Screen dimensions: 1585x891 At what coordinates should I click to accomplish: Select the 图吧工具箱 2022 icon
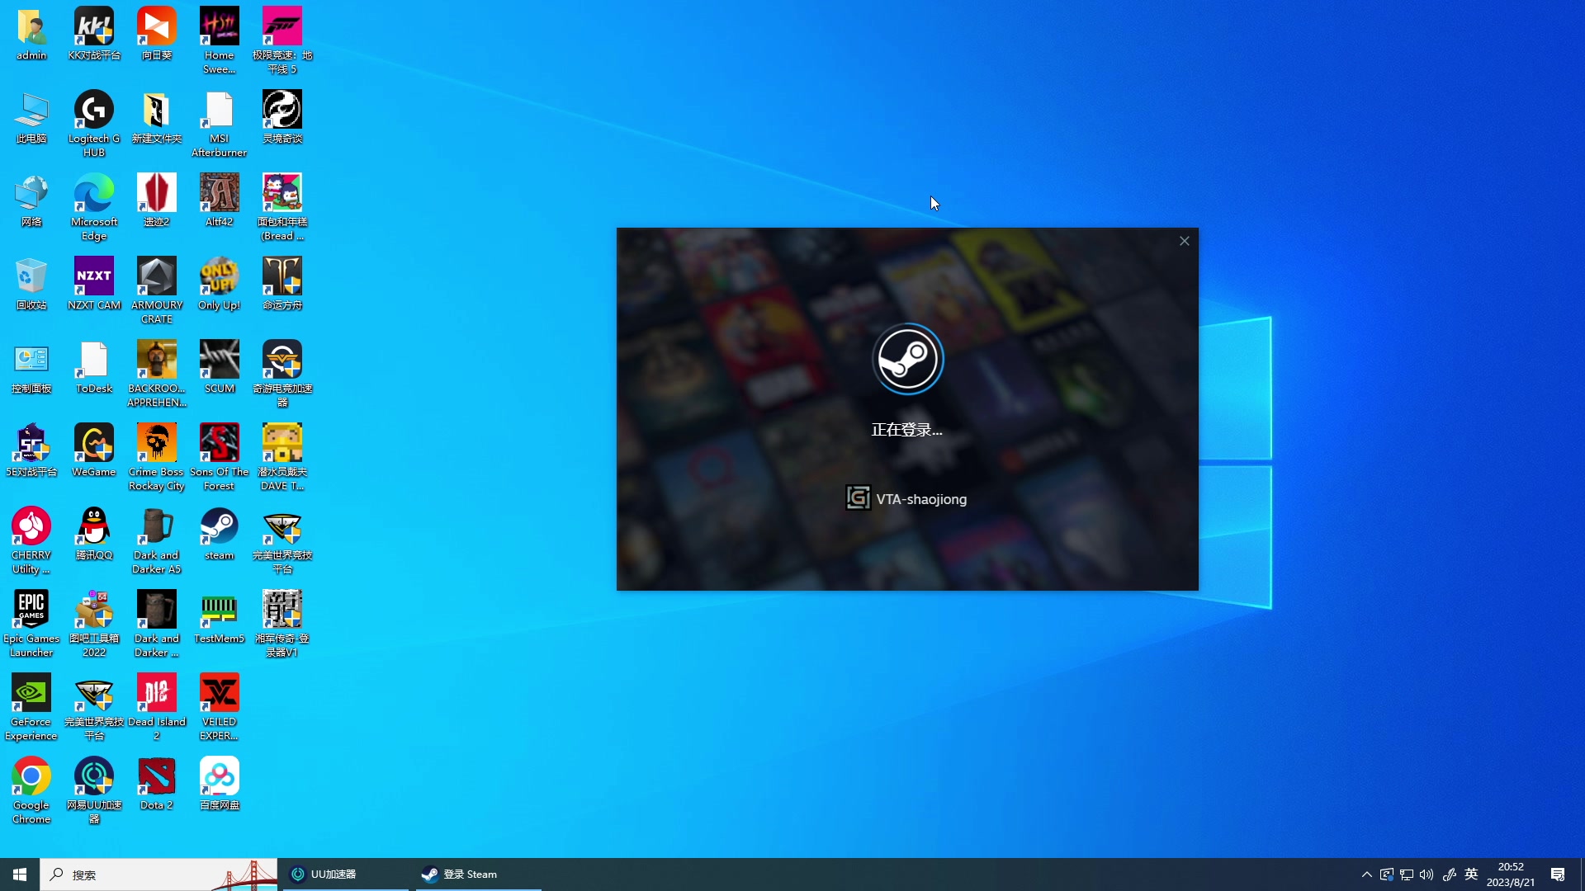[x=94, y=624]
